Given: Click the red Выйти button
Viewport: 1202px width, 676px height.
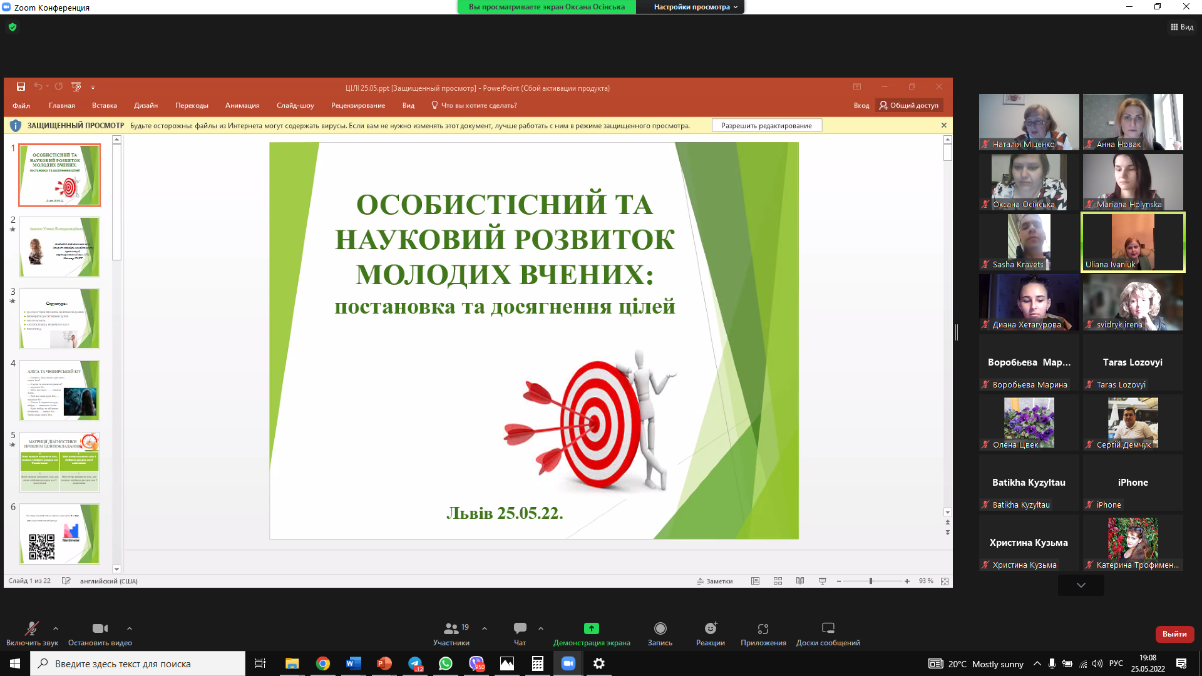Looking at the screenshot, I should point(1174,634).
